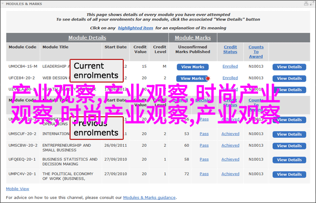This screenshot has width=316, height=203.
Task: Open the Pass decision link for UMSCBW-20-2
Action: tap(204, 145)
